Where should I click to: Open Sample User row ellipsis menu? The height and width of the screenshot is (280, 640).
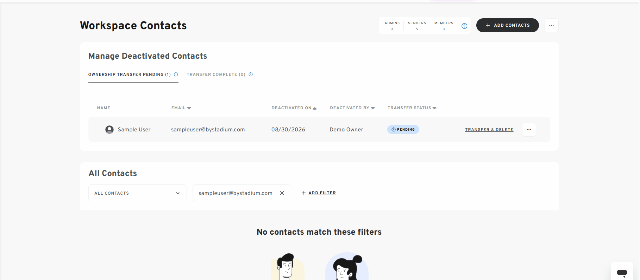[529, 130]
